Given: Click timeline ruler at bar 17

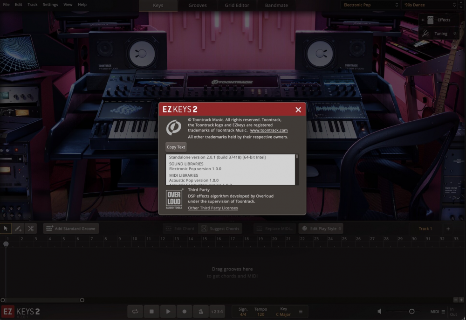Looking at the screenshot, I should [233, 239].
